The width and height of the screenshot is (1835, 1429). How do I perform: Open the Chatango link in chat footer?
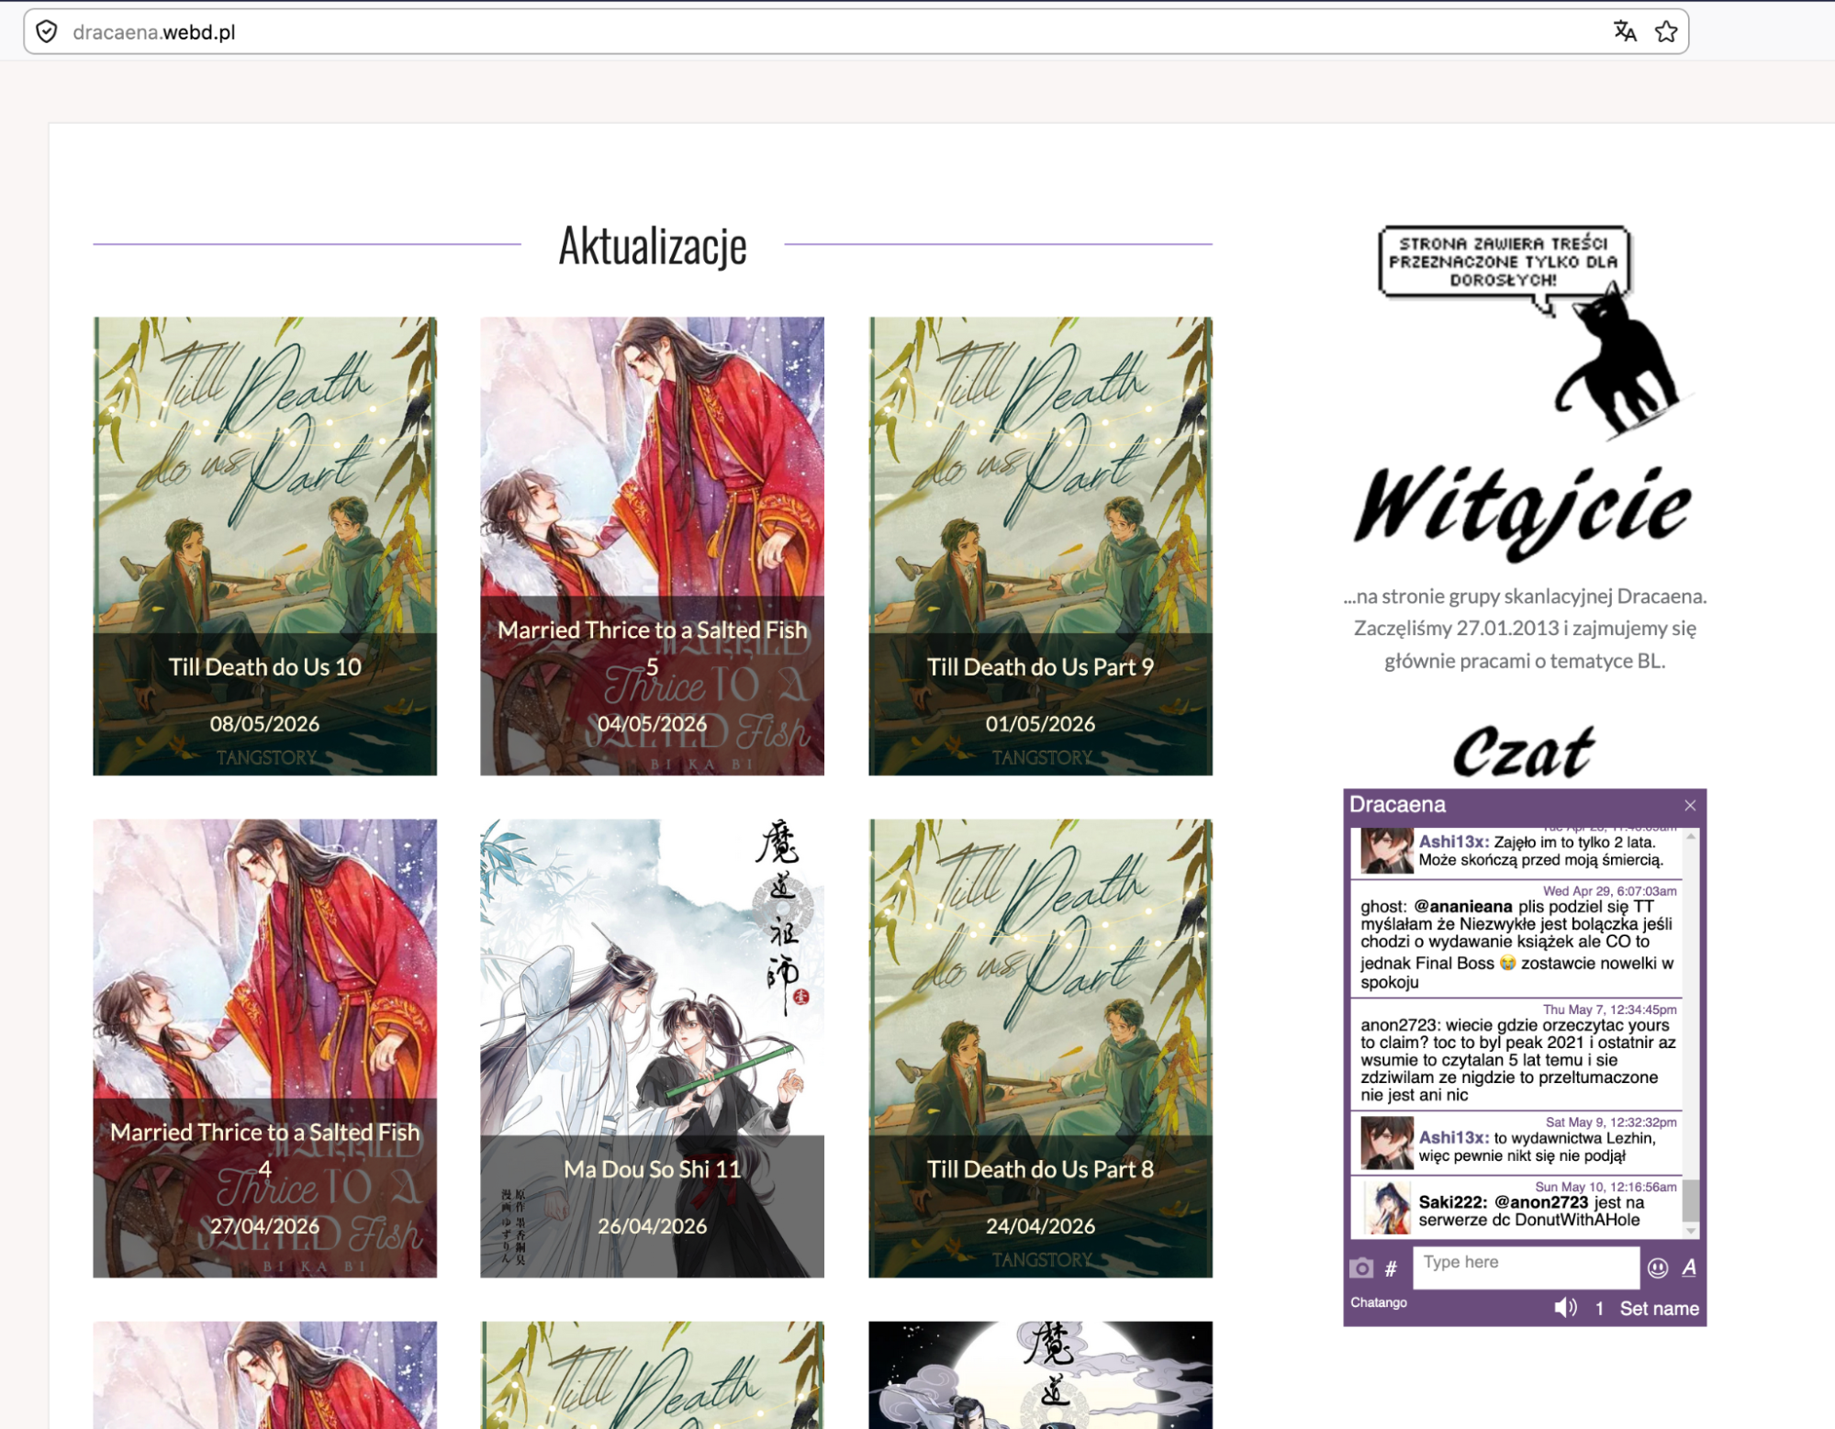(x=1378, y=1302)
